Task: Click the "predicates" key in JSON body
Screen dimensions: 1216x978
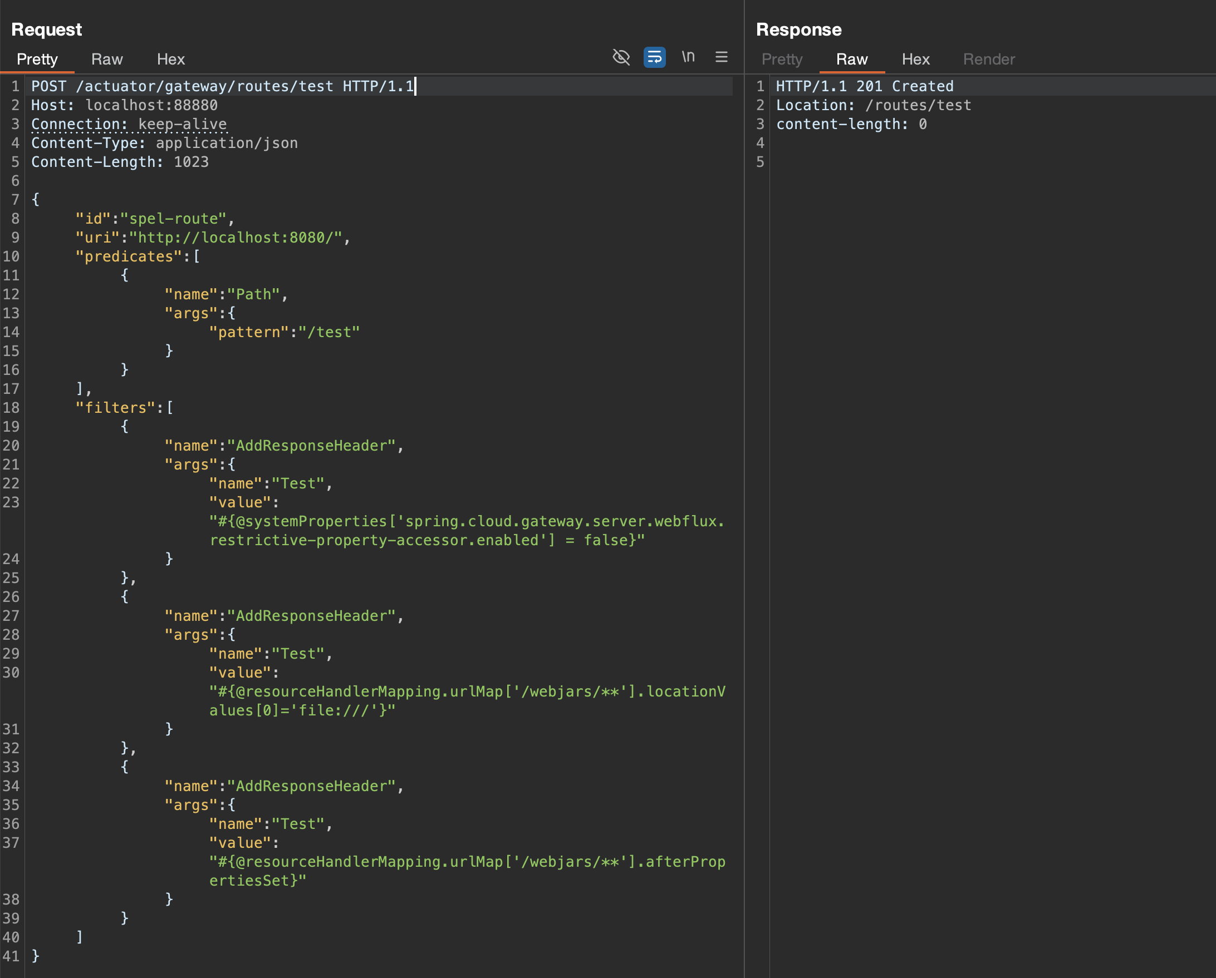Action: (129, 256)
